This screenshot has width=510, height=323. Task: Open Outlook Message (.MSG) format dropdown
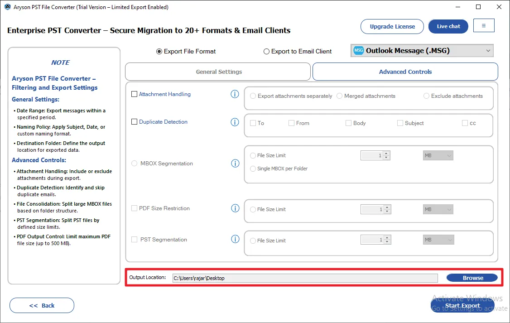pos(422,50)
